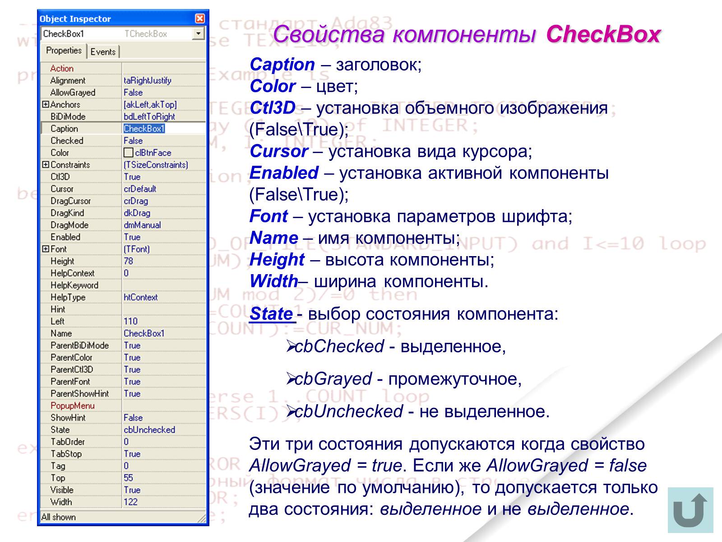722x542 pixels.
Task: Select the Hint property row
Action: 123,309
